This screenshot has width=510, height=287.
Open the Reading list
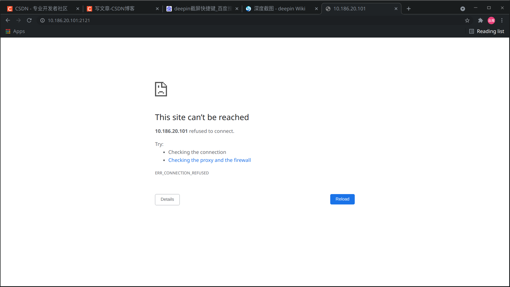[x=487, y=31]
